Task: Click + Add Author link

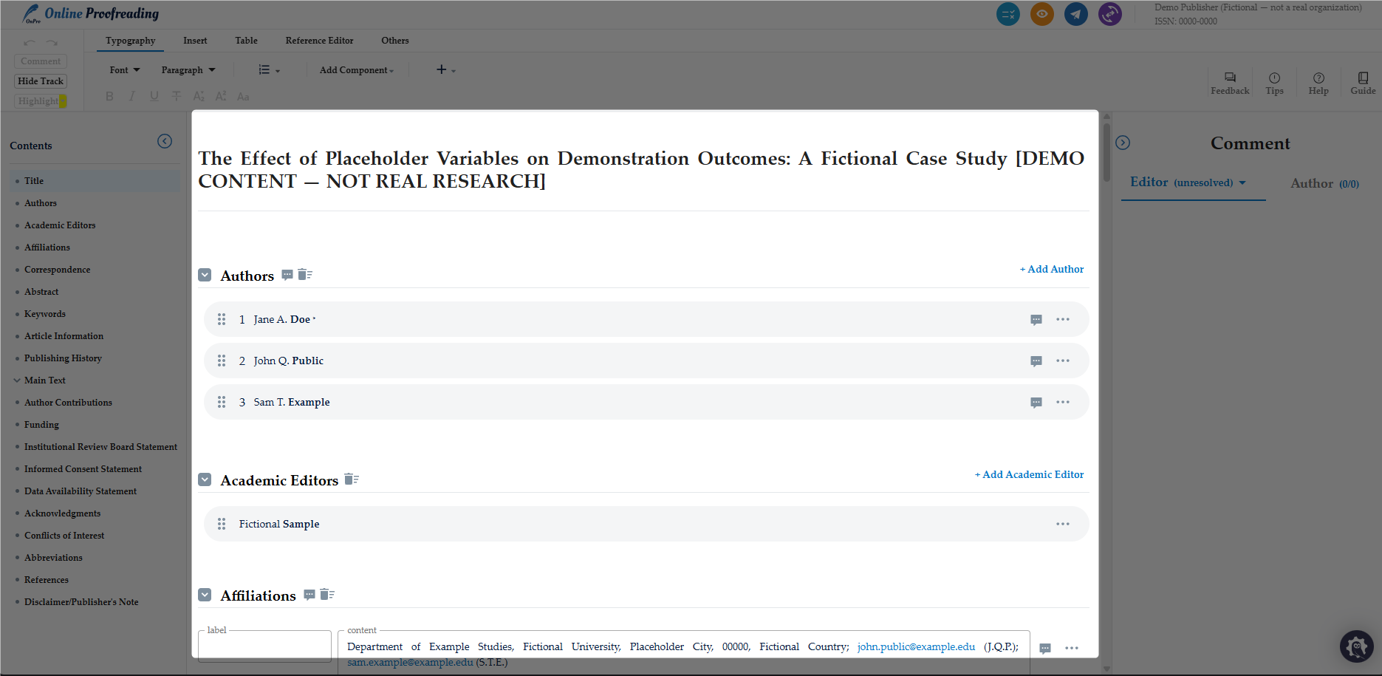Action: pos(1052,269)
